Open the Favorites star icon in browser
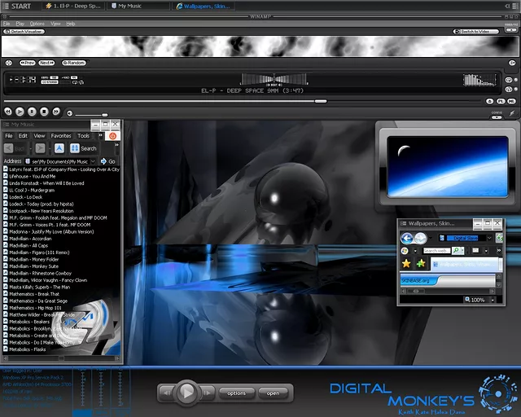Image resolution: width=521 pixels, height=417 pixels. [405, 264]
